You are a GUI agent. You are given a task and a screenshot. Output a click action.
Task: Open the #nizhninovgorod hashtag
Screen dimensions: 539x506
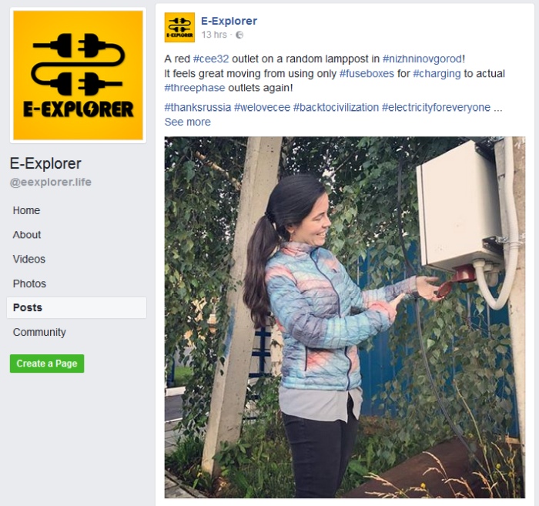[x=422, y=59]
